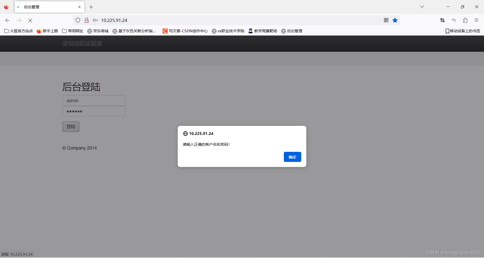
Task: Toggle the bookmark star for this page
Action: click(395, 20)
